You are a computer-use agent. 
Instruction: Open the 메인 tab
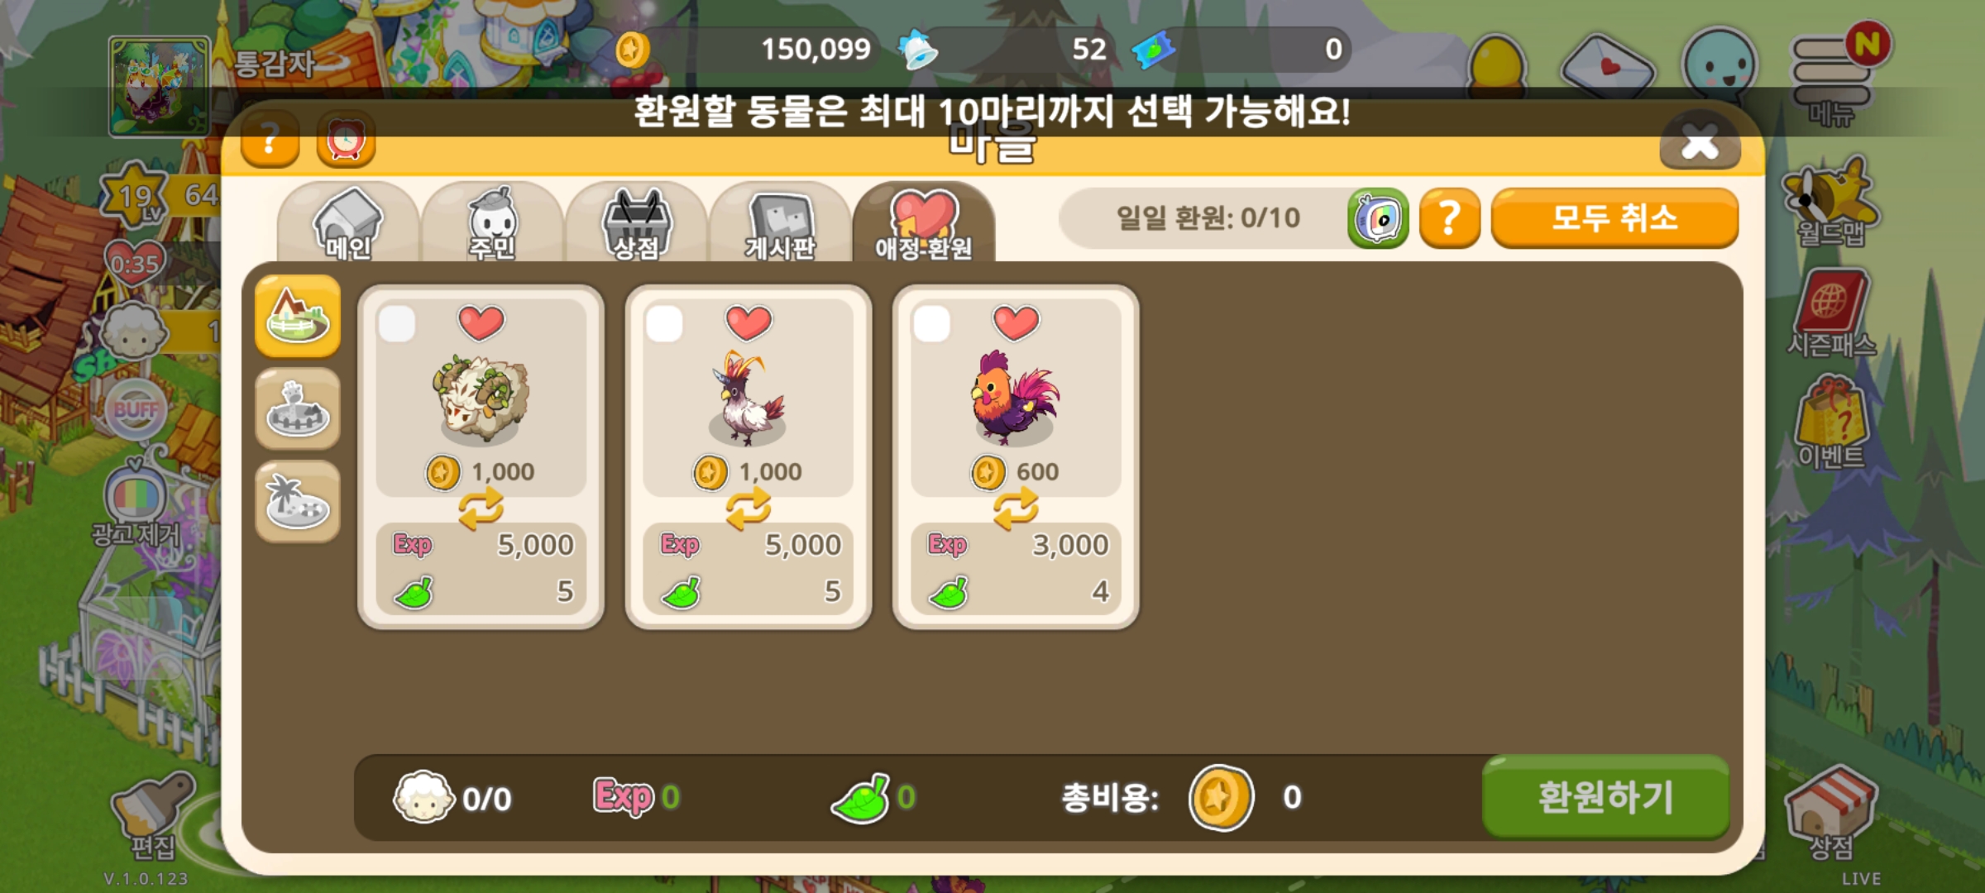(x=348, y=223)
